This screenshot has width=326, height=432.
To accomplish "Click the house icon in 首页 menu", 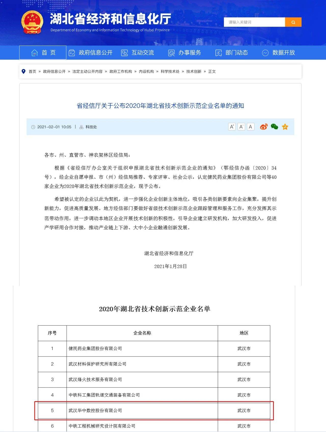I will 35,53.
